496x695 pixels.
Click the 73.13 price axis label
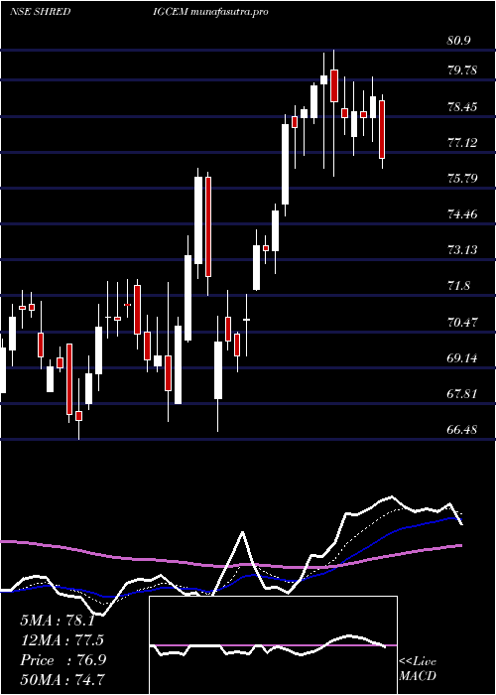point(462,250)
